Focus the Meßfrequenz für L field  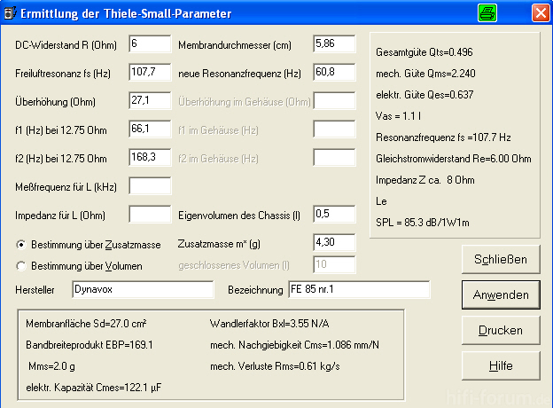pos(151,186)
